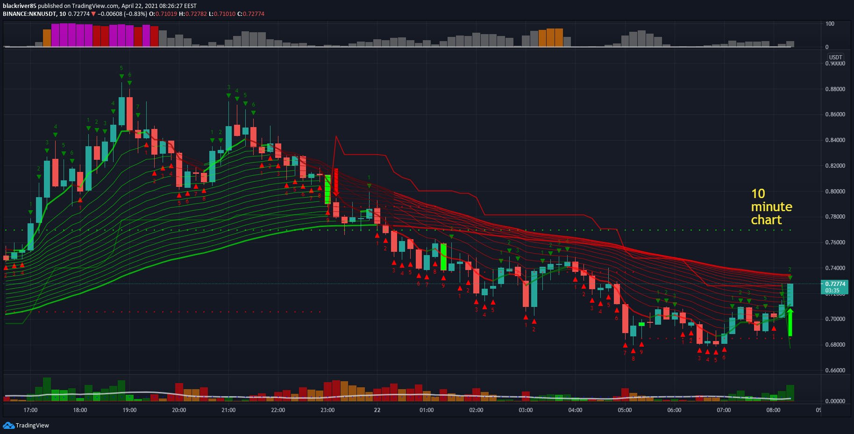
Task: Click the 0.84000 price axis label
Action: (835, 140)
